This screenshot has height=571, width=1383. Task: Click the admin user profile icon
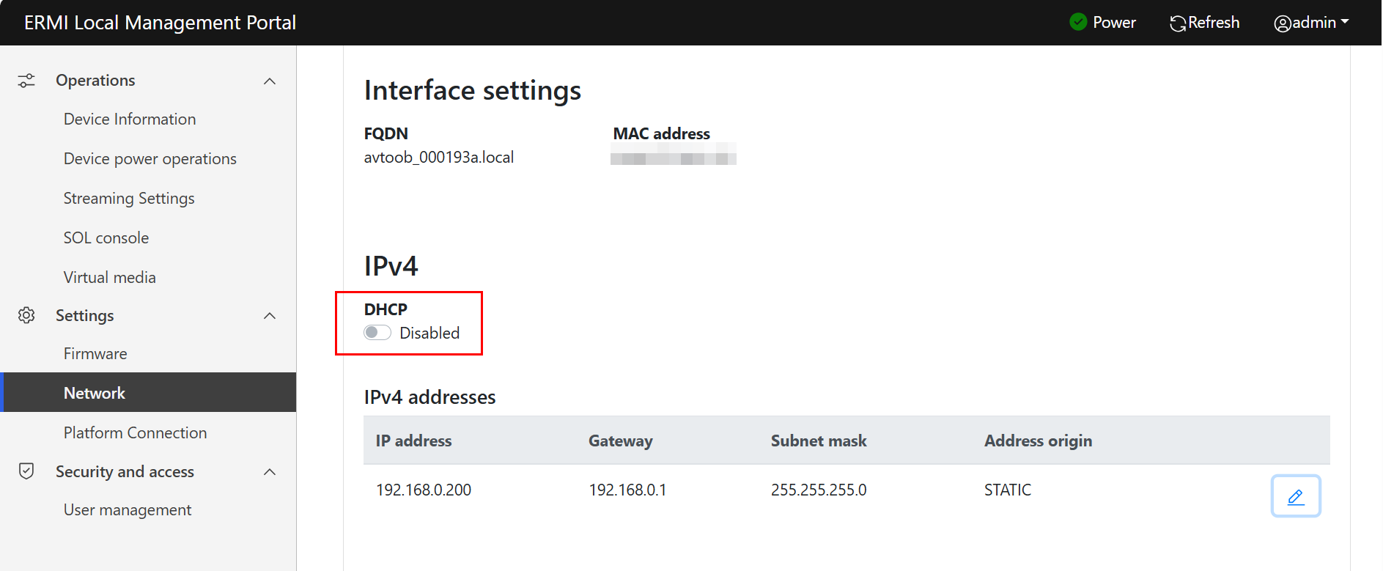(1282, 23)
